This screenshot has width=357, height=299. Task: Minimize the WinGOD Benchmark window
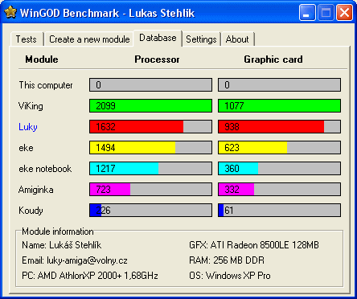pos(307,12)
